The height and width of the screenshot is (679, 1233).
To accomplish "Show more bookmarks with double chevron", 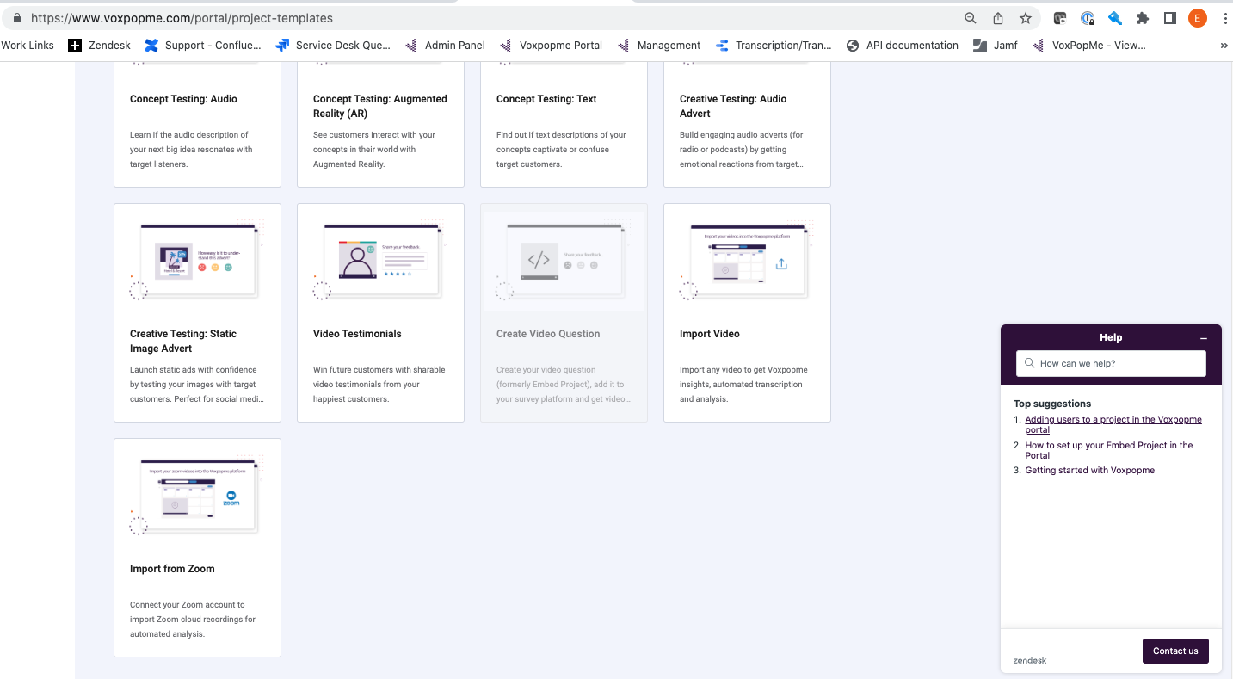I will click(x=1224, y=46).
